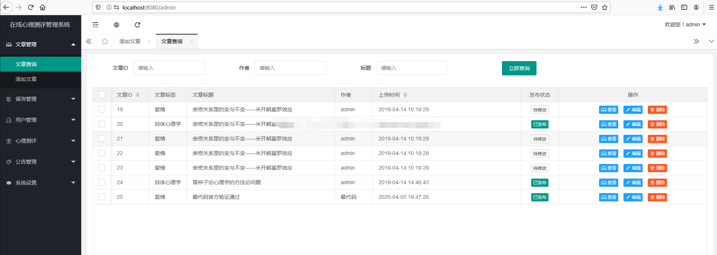The width and height of the screenshot is (717, 255).
Task: Toggle the browser sidebar view icon
Action: pos(684,7)
